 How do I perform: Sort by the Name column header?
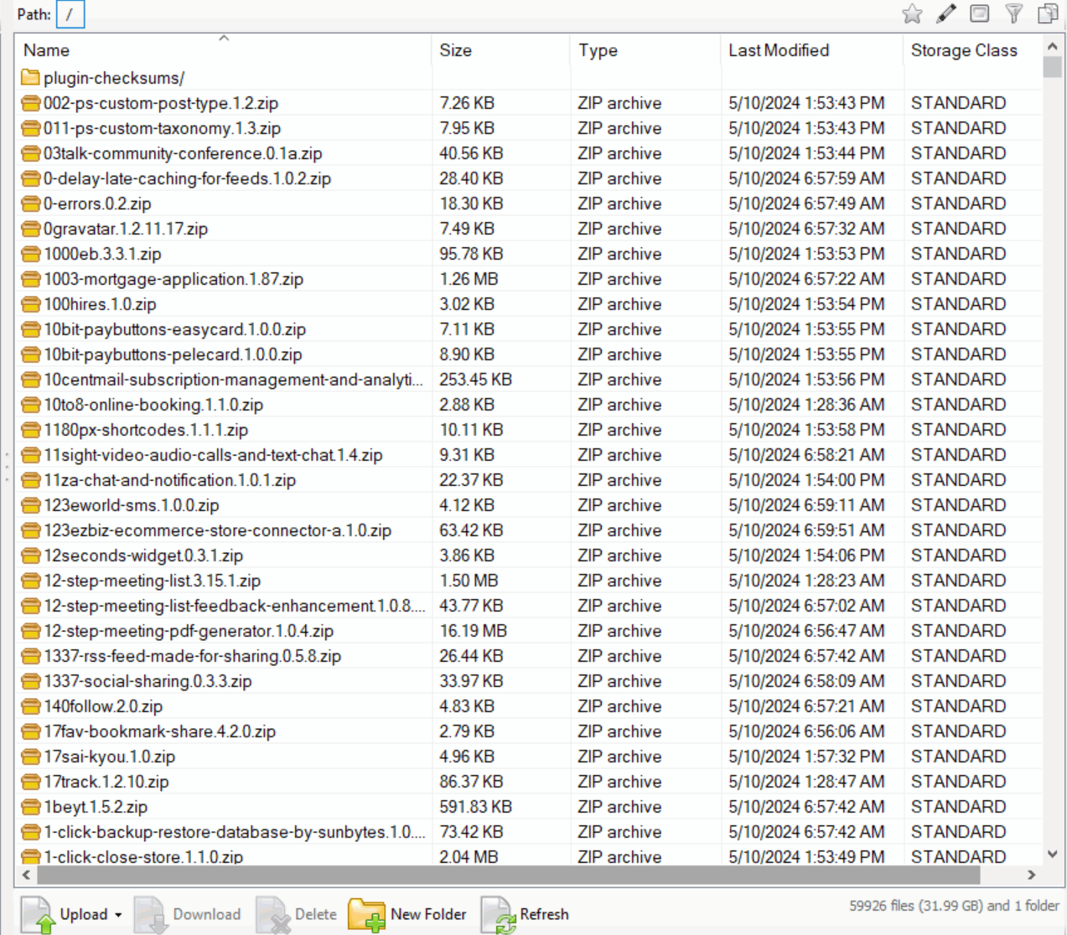(223, 50)
